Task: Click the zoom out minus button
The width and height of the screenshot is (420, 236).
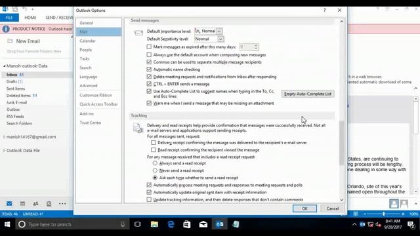Action: click(365, 214)
